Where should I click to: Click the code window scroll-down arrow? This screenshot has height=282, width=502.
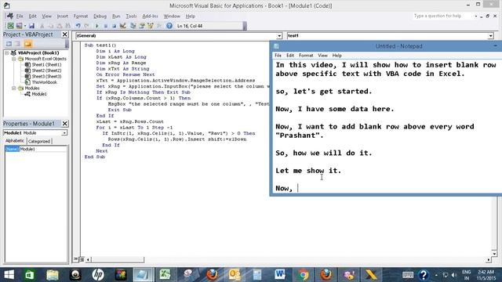click(494, 254)
